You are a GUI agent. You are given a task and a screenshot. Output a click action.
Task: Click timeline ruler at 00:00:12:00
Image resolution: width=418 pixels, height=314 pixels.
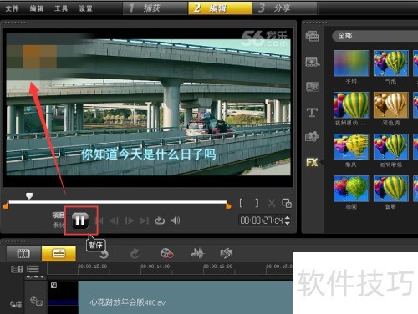click(x=93, y=266)
